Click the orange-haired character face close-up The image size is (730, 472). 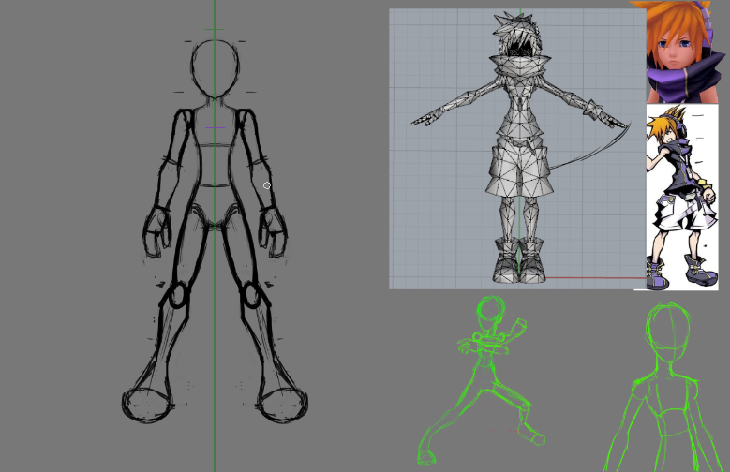tap(686, 52)
